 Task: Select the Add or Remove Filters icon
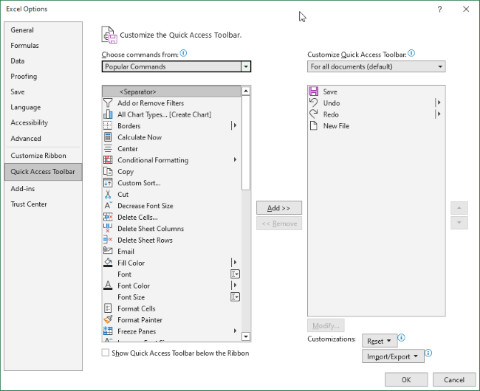[109, 103]
